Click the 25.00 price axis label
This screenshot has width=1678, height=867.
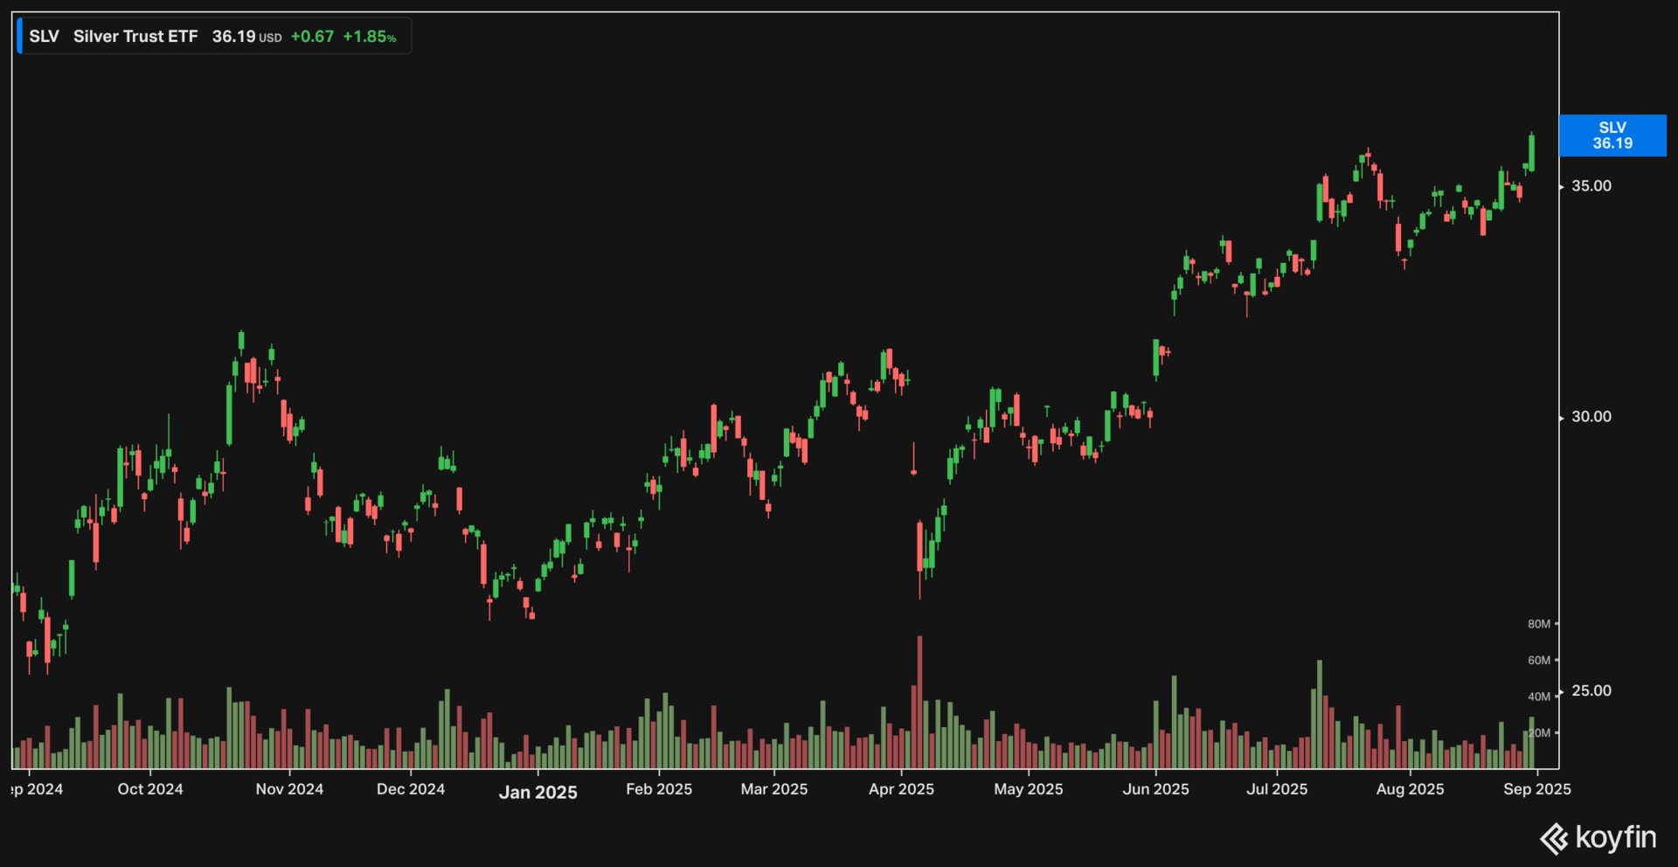[1591, 690]
